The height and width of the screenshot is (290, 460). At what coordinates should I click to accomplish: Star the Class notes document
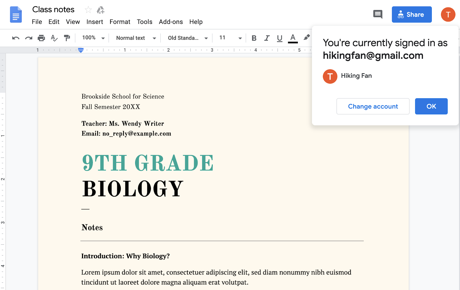click(88, 9)
